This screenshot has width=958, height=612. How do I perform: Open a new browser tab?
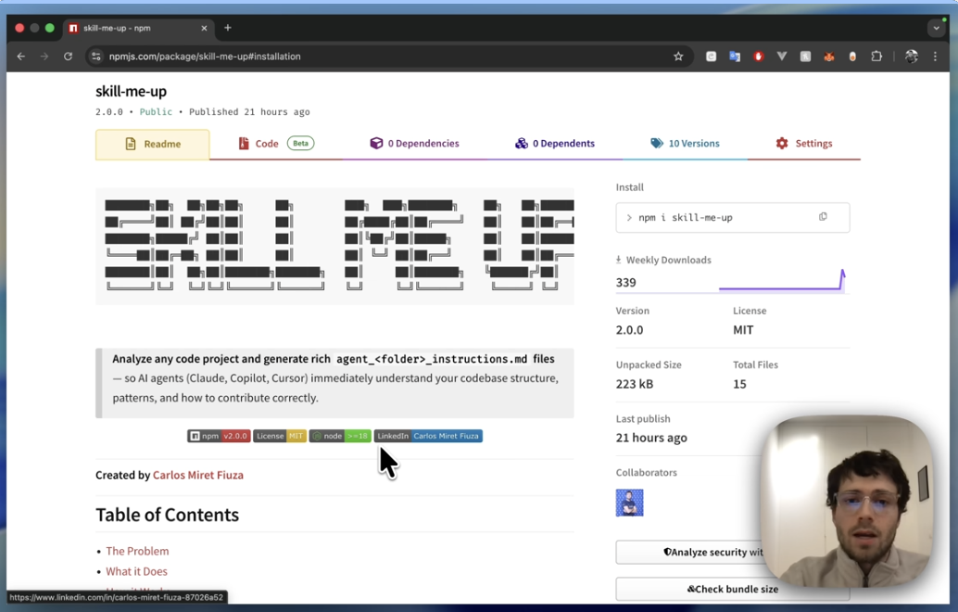(227, 28)
